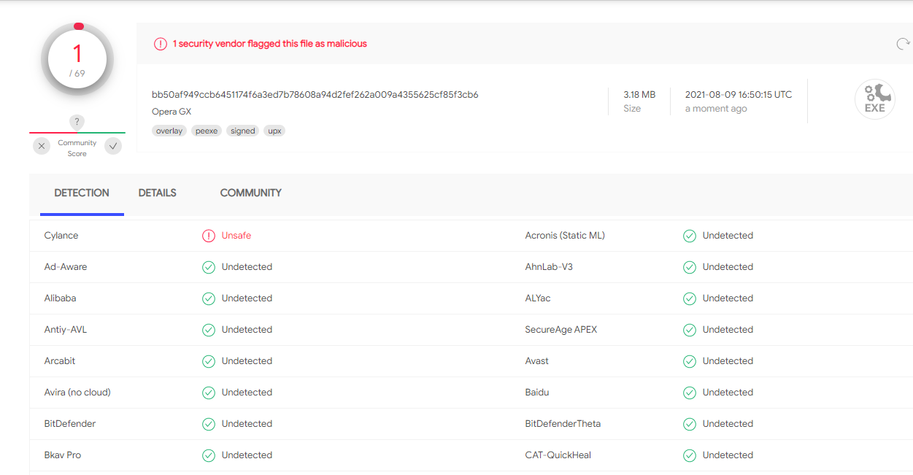Viewport: 913px width, 475px height.
Task: Click the Alibaba vendor name
Action: (60, 298)
